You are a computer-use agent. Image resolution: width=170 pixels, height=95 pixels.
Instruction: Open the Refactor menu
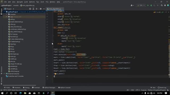32,2
